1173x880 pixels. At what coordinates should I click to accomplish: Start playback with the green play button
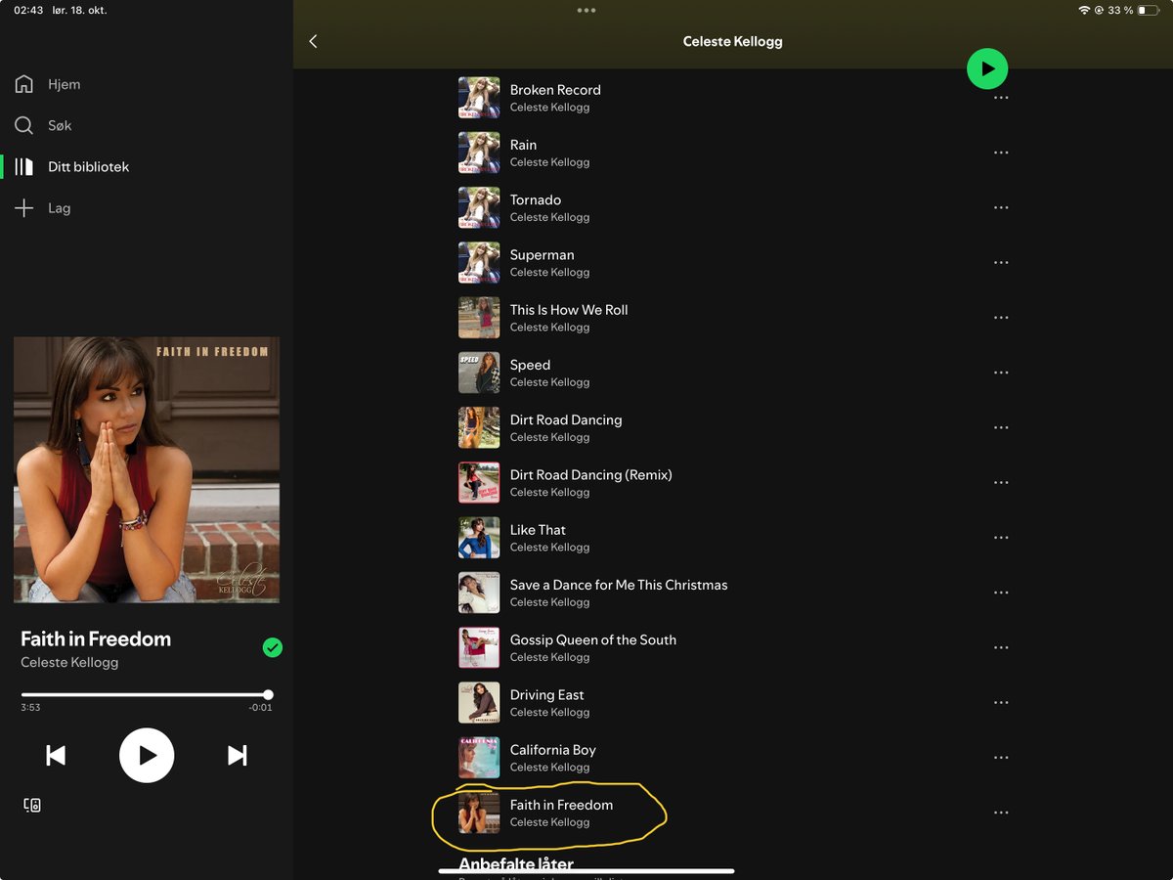(x=987, y=68)
